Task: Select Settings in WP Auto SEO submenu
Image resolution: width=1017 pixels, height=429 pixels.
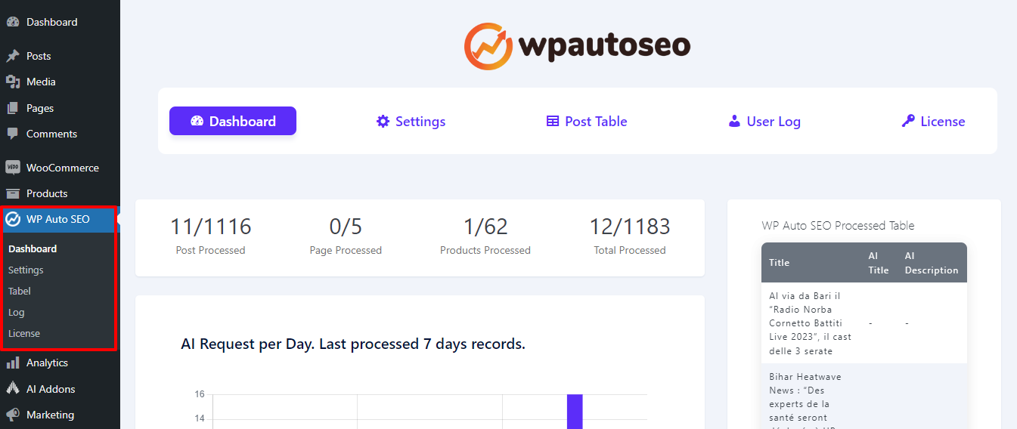Action: [x=26, y=270]
